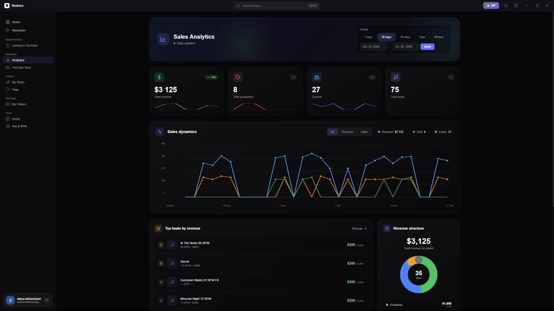Toggle the orange Lease series in legend
The height and width of the screenshot is (311, 554).
[x=442, y=132]
